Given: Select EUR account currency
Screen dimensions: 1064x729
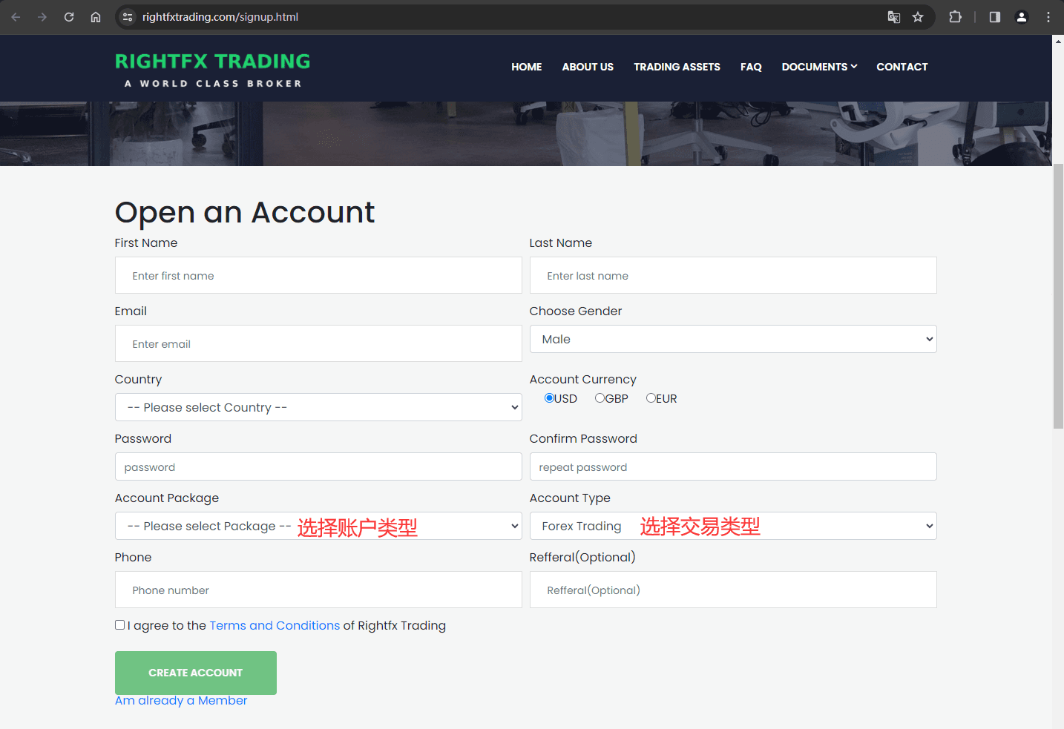Looking at the screenshot, I should (651, 398).
